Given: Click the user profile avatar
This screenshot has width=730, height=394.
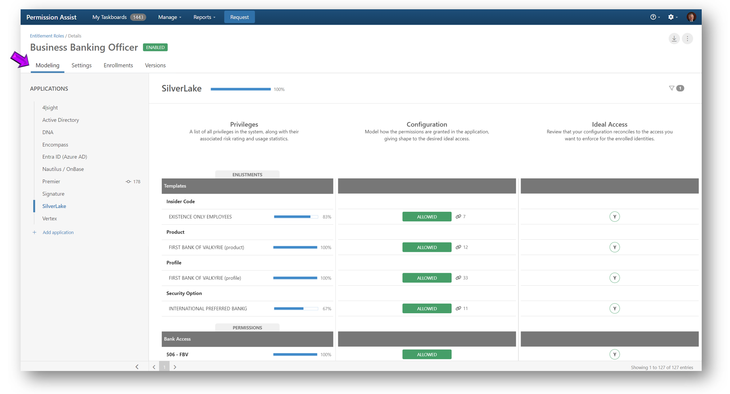Looking at the screenshot, I should pos(691,17).
